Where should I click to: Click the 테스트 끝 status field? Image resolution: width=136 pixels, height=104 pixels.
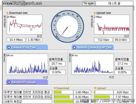[x=114, y=4]
